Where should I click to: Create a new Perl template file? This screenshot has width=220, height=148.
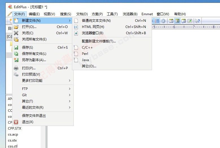pyautogui.click(x=112, y=54)
